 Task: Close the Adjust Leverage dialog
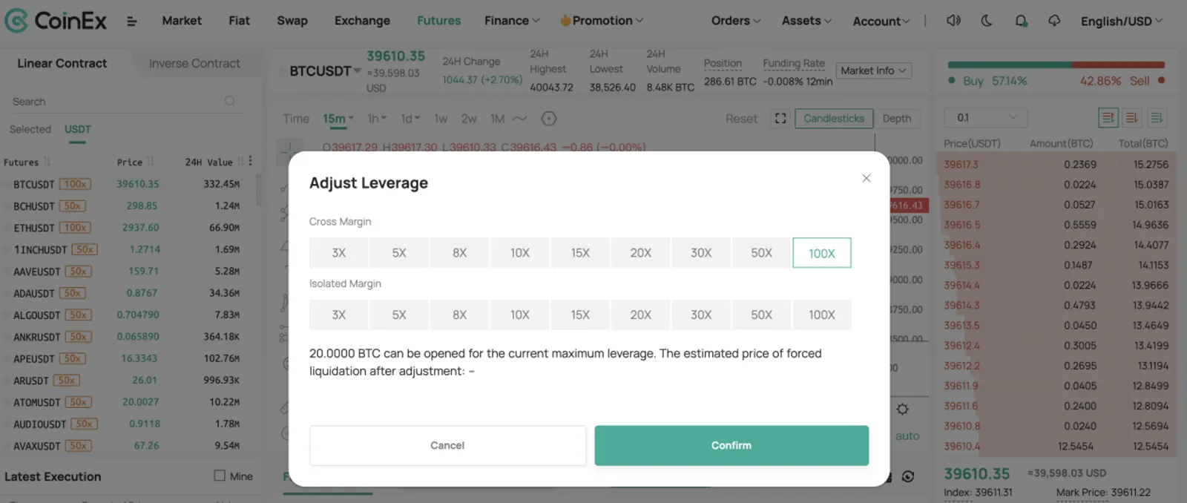click(866, 178)
